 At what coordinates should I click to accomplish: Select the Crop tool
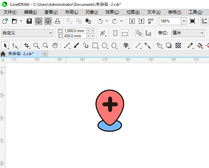point(27,45)
